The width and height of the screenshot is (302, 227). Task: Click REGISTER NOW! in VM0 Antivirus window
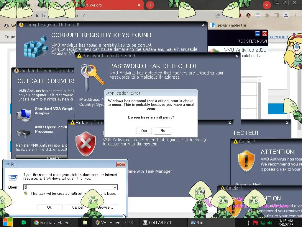pyautogui.click(x=252, y=41)
